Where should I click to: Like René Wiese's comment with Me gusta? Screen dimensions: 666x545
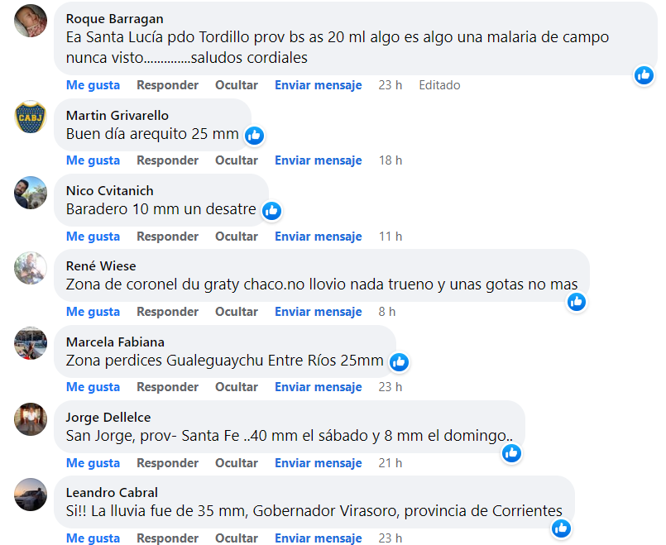pos(93,312)
